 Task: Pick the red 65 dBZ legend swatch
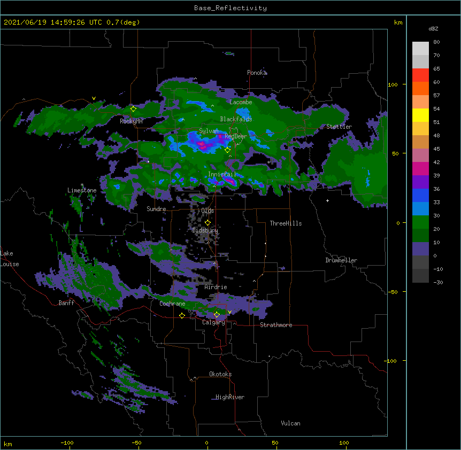[x=420, y=75]
